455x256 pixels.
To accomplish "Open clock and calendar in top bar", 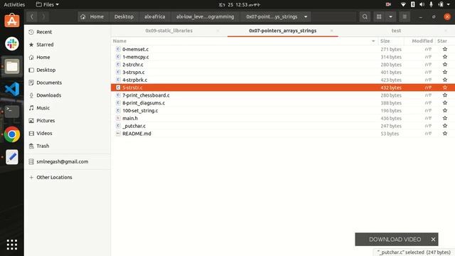I will click(x=239, y=4).
